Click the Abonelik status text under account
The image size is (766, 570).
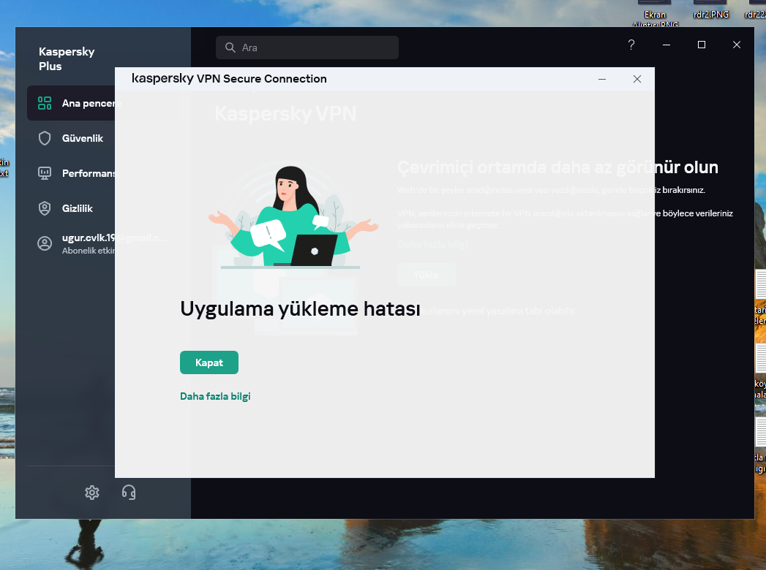pos(89,251)
